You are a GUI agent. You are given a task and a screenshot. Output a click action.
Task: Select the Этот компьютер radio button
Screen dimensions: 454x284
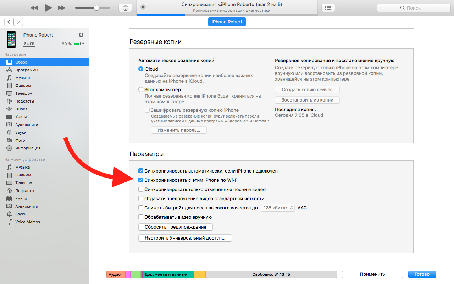point(141,89)
